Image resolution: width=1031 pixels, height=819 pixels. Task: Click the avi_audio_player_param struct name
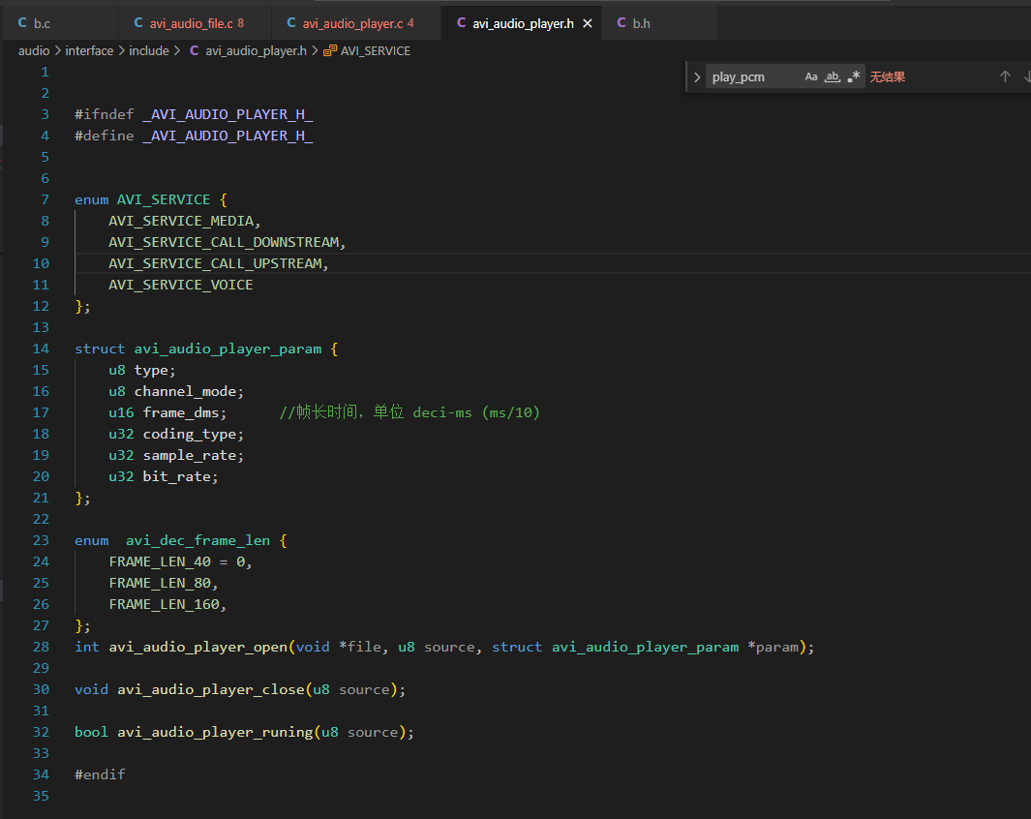228,349
